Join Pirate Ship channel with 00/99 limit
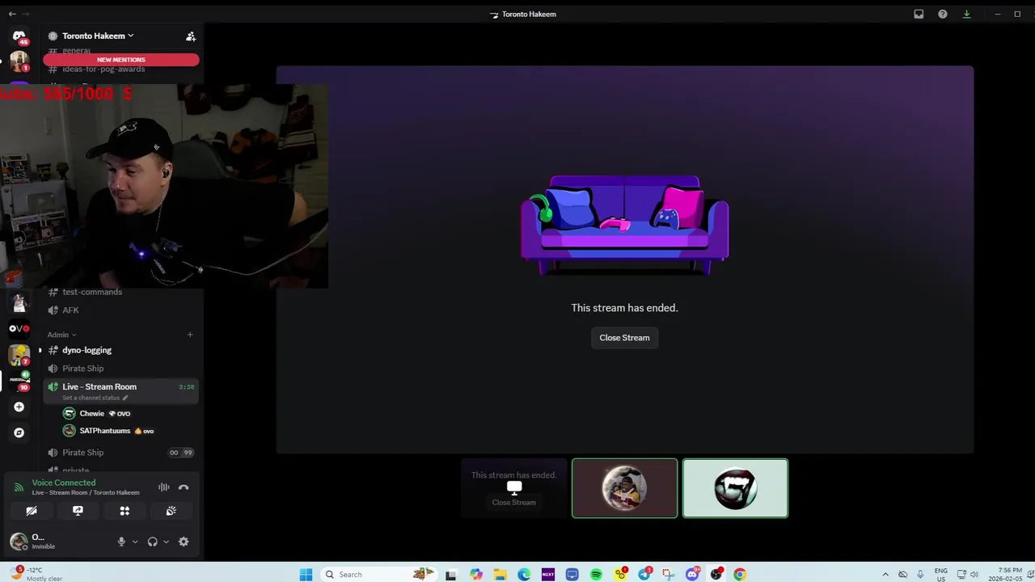The width and height of the screenshot is (1035, 582). pos(121,453)
